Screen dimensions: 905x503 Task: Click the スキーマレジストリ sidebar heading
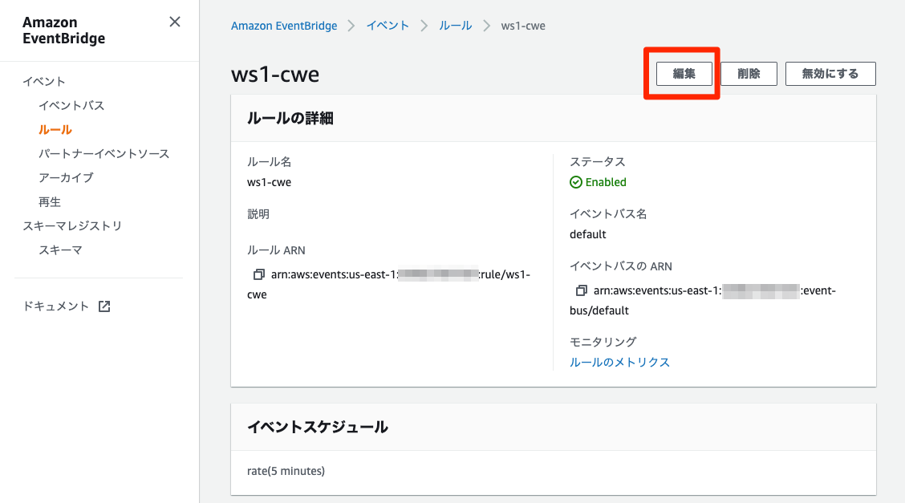(x=72, y=225)
